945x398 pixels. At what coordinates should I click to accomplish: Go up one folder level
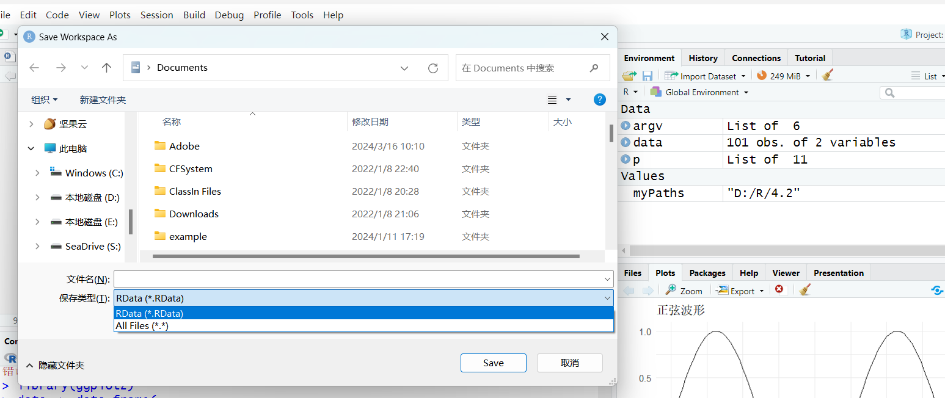click(x=107, y=68)
